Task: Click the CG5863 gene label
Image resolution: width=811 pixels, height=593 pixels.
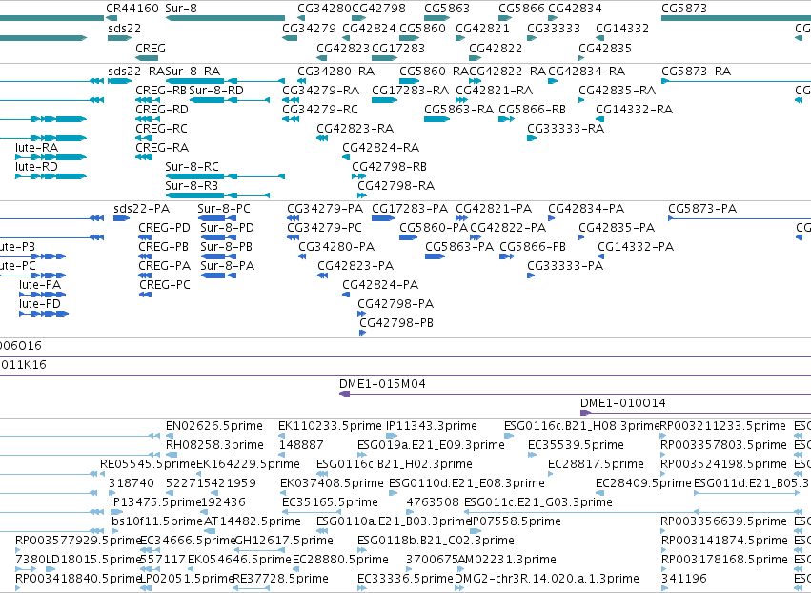Action: [x=447, y=9]
